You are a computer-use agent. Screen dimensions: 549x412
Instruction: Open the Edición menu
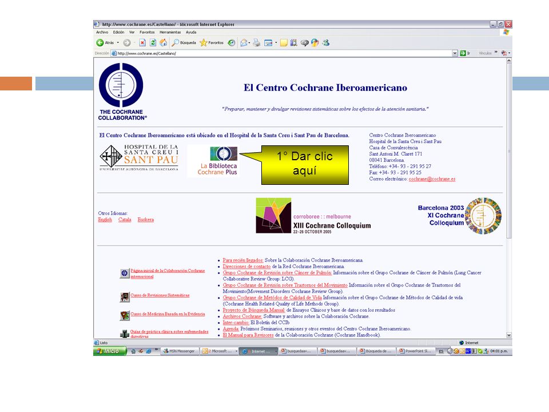tap(119, 32)
